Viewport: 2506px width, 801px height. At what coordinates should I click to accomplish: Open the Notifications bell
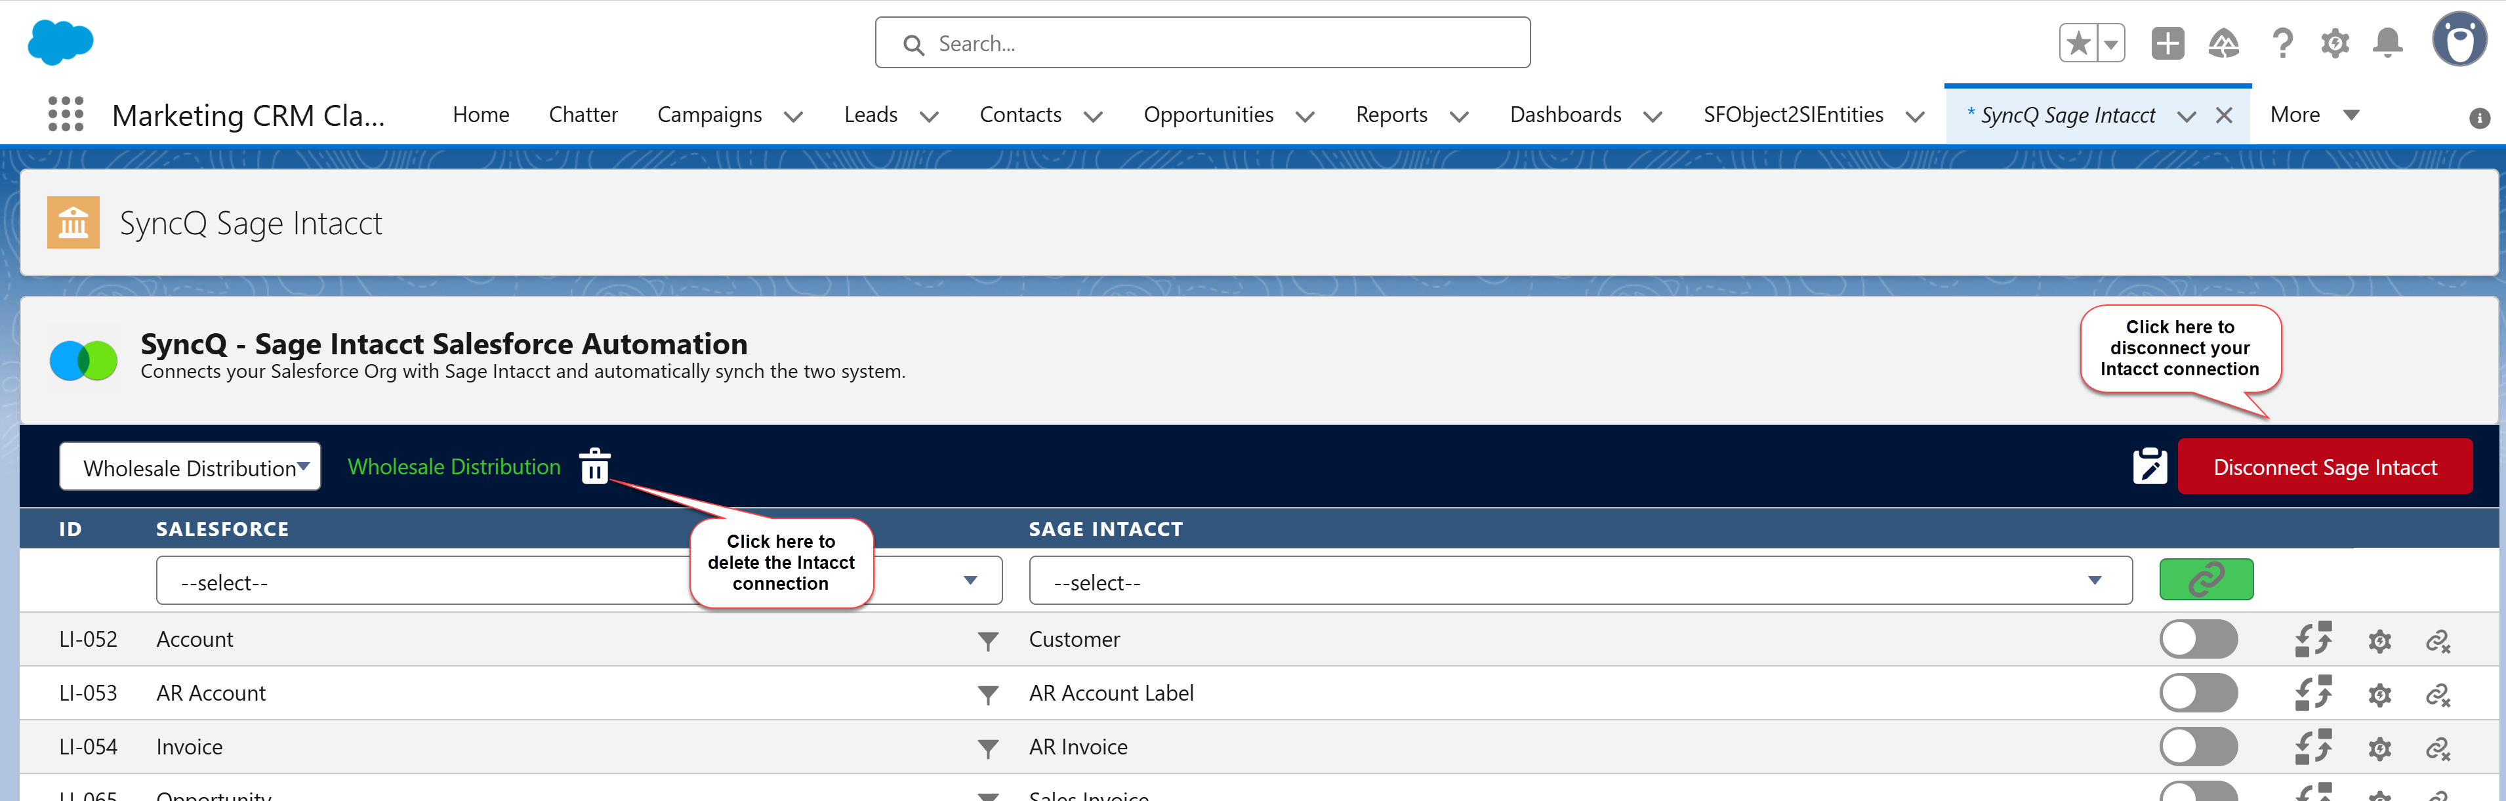(x=2387, y=44)
